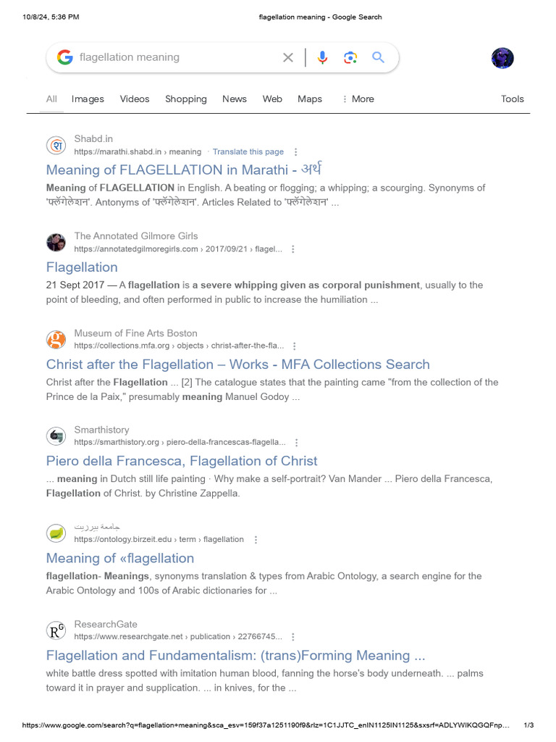Open options menu for Annotated Gilmore Girls result
Viewport: 556px width, 742px height.
tap(293, 249)
